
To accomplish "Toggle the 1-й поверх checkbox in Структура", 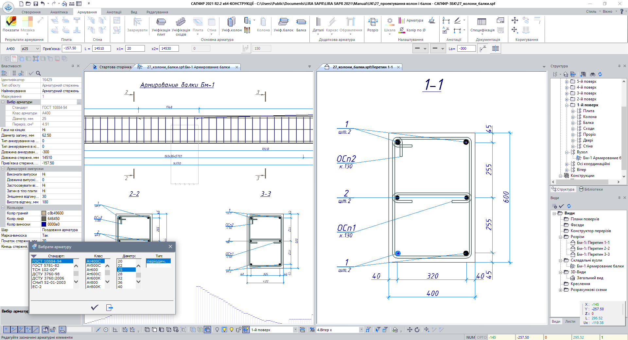I will click(x=573, y=105).
